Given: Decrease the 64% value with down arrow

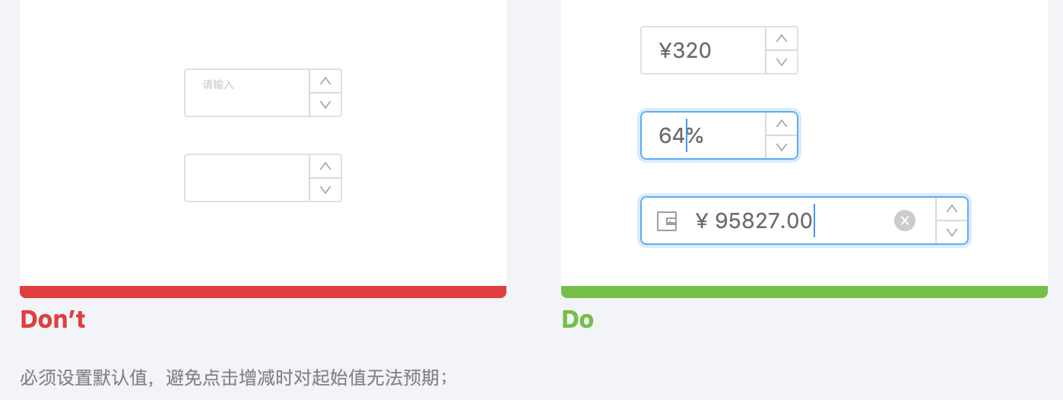Looking at the screenshot, I should 782,148.
